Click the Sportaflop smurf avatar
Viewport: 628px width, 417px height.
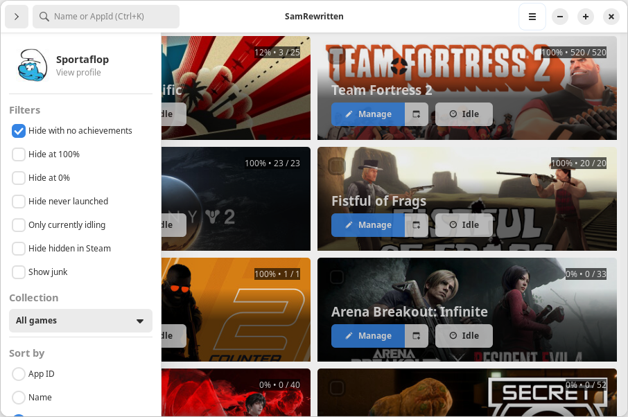coord(33,65)
